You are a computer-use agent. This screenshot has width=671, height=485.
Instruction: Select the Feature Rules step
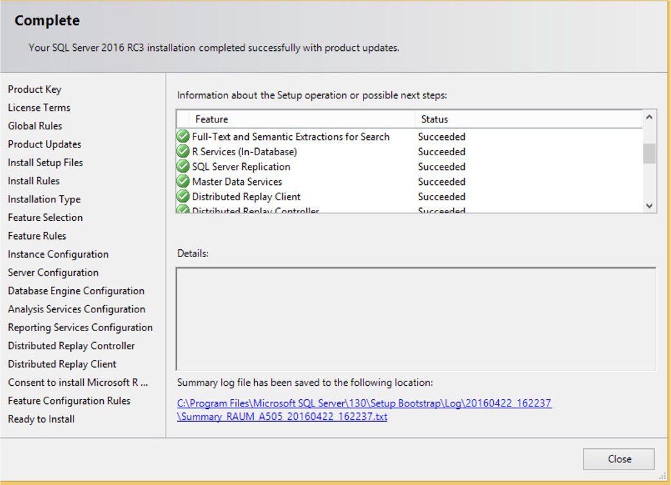click(37, 236)
